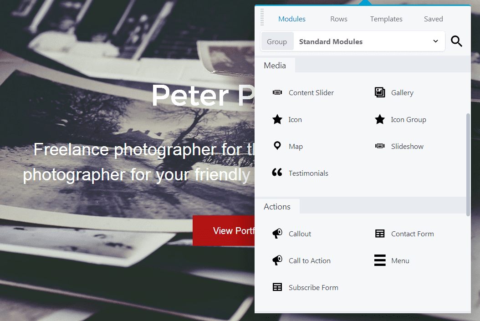Click the star icon beside Icon
The image size is (480, 321).
(x=277, y=119)
